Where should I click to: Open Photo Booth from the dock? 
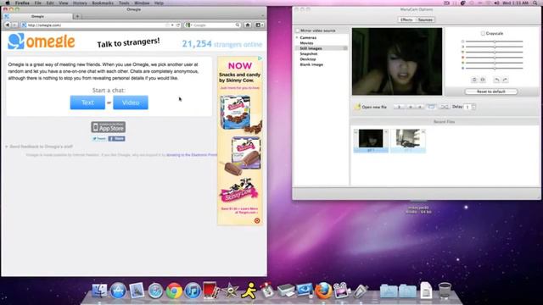211,290
